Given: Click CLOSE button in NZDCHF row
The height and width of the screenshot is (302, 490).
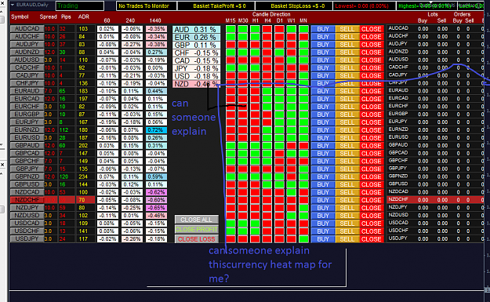Looking at the screenshot, I should pos(372,200).
